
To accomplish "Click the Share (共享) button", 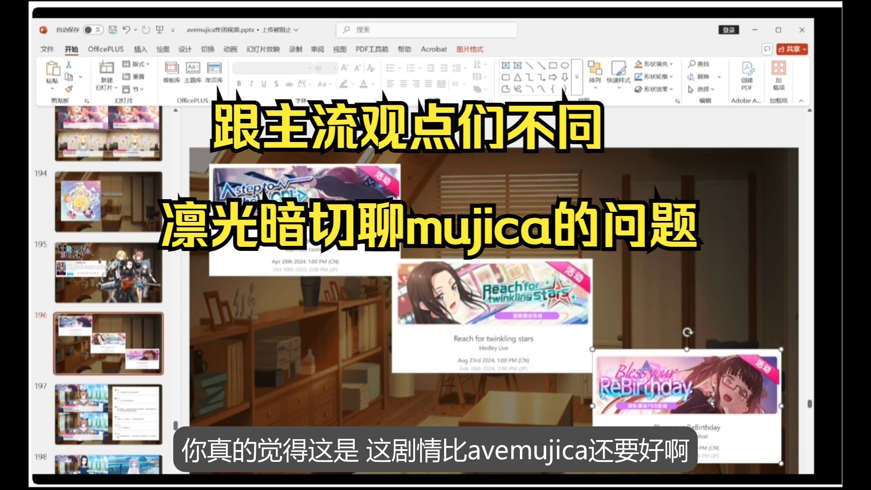I will click(x=792, y=49).
